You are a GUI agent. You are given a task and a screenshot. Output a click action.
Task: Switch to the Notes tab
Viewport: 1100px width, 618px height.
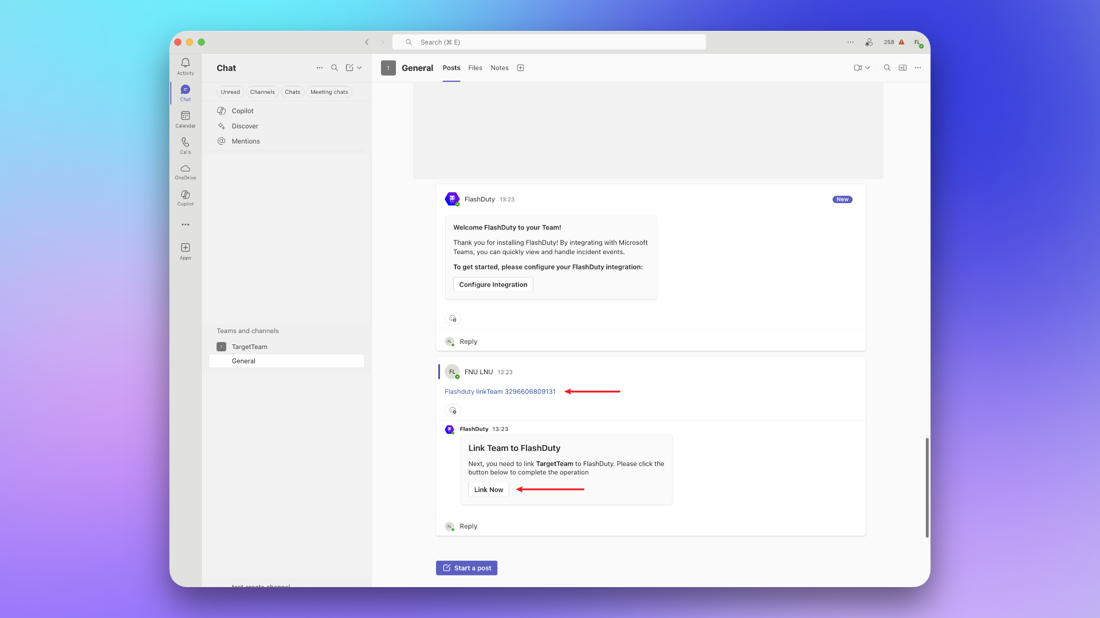[x=499, y=68]
